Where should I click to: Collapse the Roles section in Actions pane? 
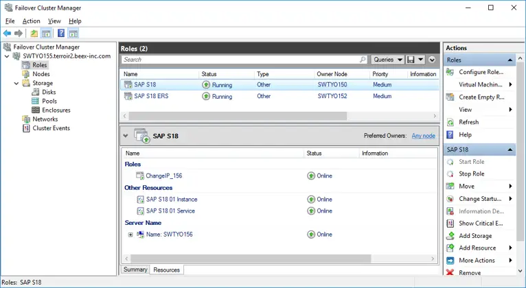coord(510,60)
